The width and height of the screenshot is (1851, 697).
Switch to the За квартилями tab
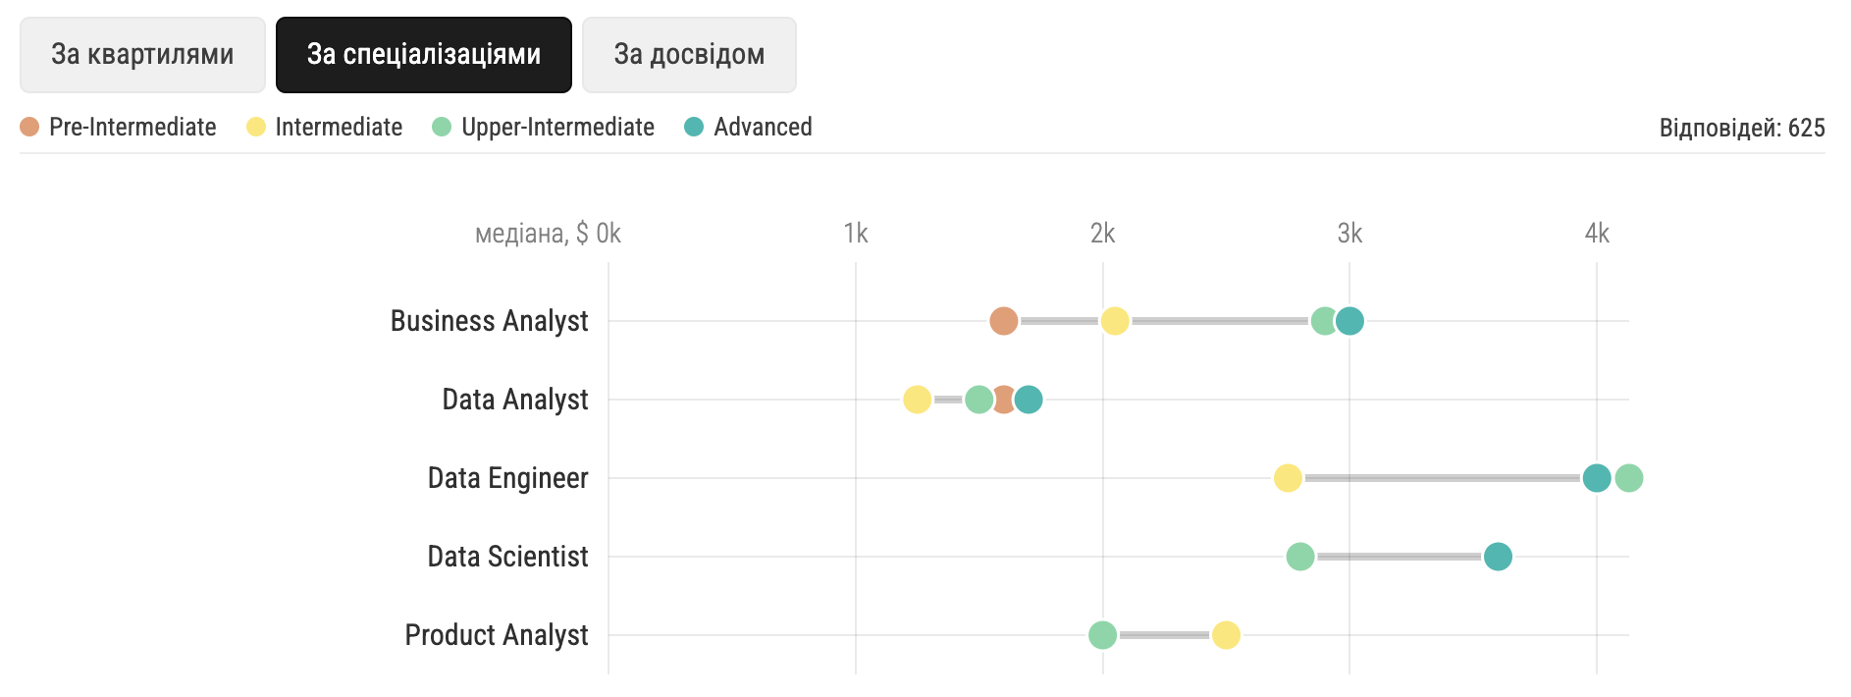click(x=142, y=55)
